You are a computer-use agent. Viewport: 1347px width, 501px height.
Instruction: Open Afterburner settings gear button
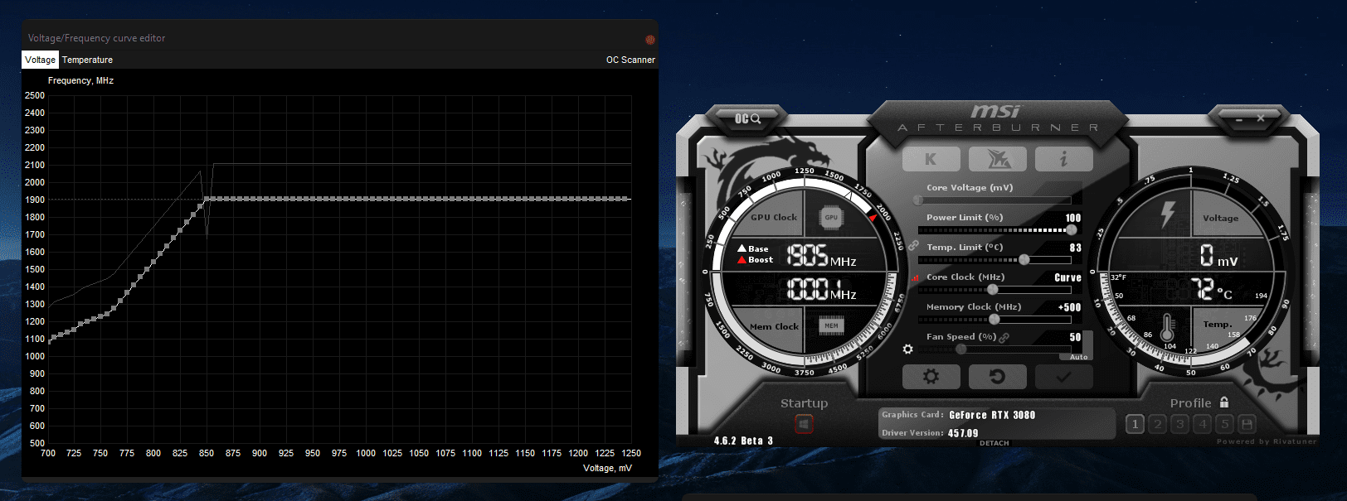[x=931, y=377]
